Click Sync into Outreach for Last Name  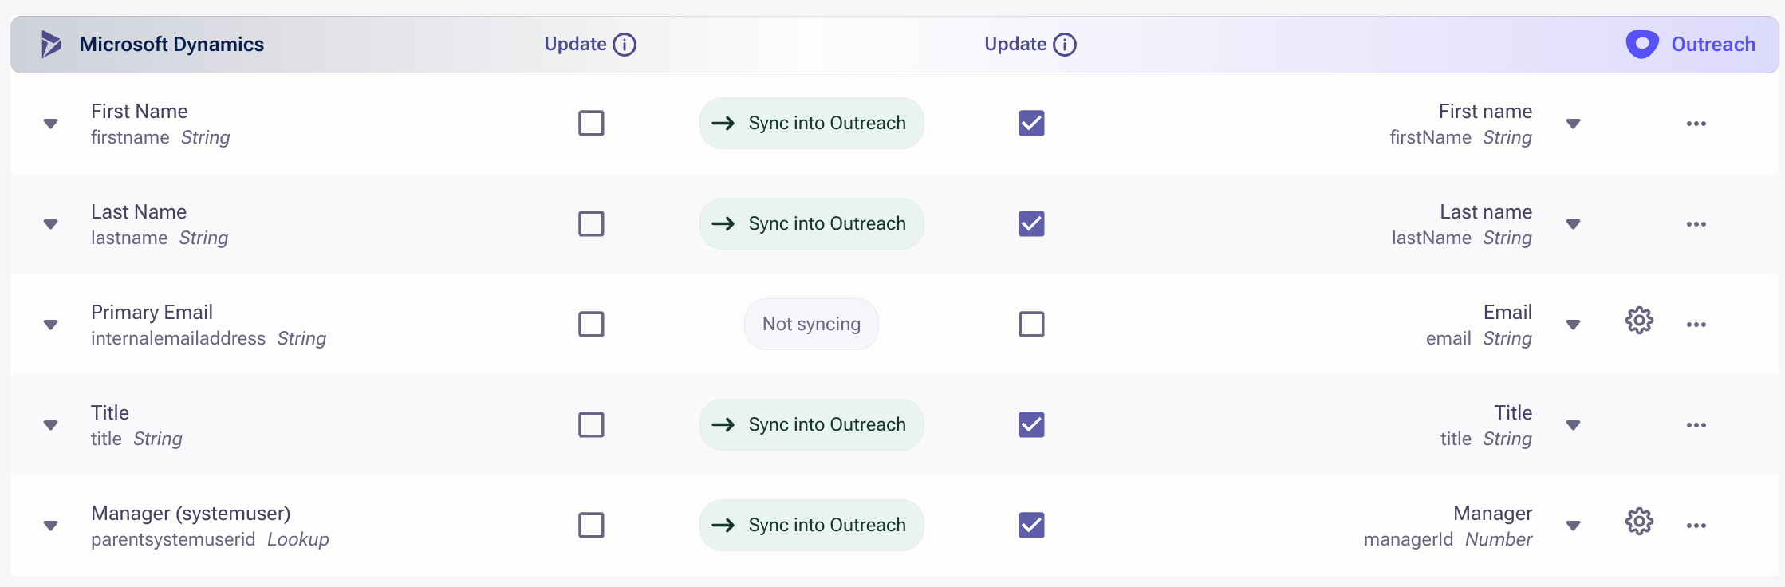coord(811,224)
